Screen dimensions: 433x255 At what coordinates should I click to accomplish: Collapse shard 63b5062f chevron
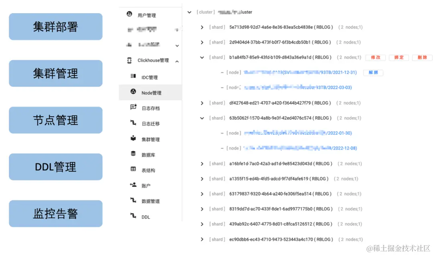click(202, 118)
